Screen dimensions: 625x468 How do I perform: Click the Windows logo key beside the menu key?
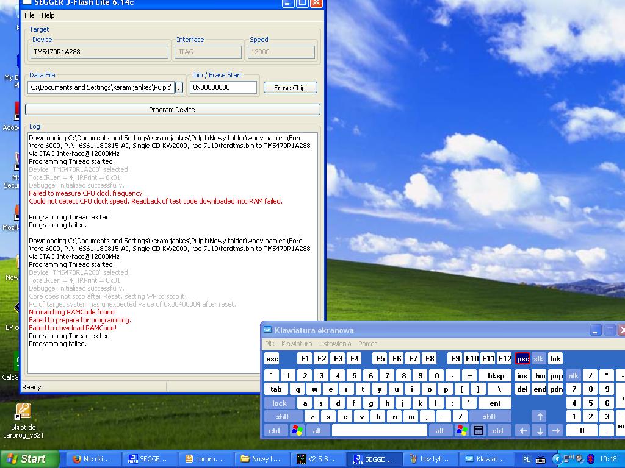coord(462,430)
